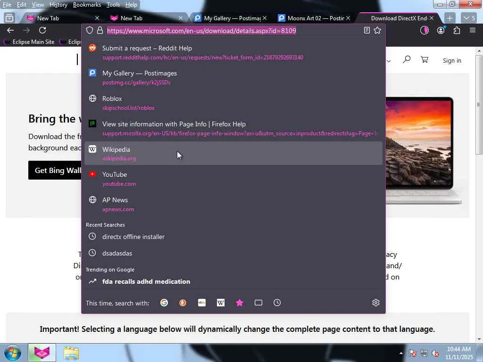Open the Firefox View icon left of tabs
Image resolution: width=483 pixels, height=362 pixels.
[9, 18]
